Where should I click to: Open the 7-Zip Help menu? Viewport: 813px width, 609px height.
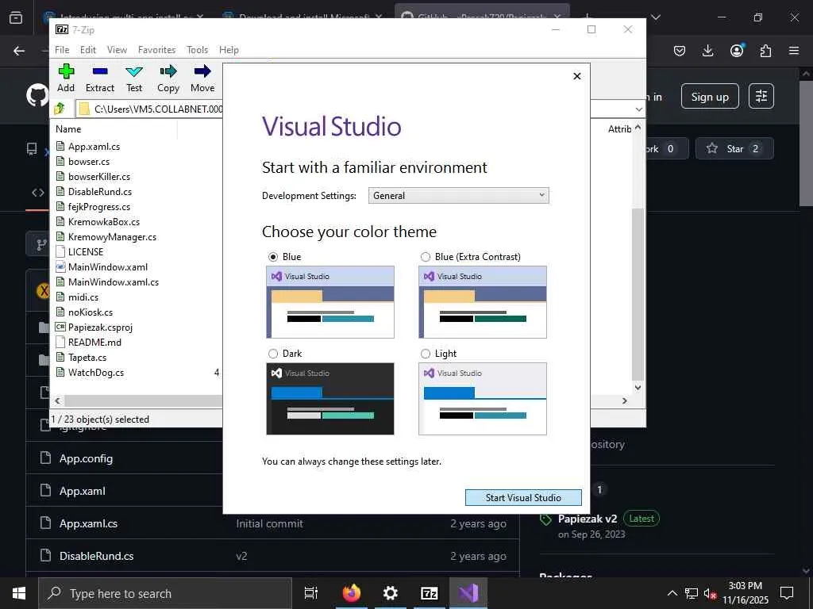229,50
